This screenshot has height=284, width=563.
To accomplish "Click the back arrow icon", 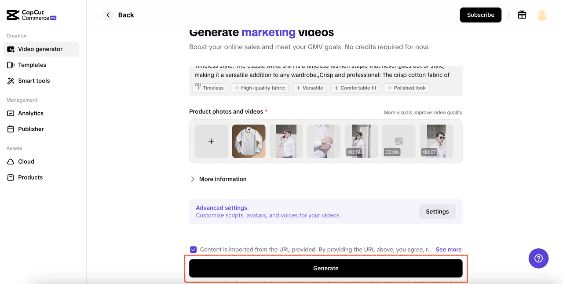I will tap(108, 15).
